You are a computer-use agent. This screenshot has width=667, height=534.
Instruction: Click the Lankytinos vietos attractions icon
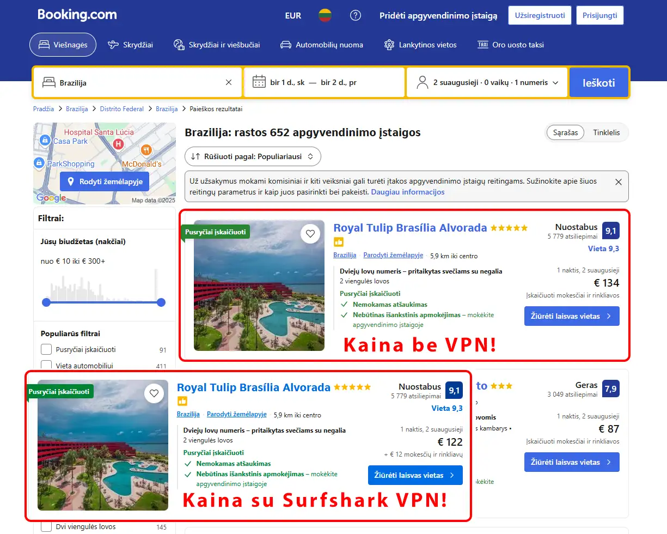point(388,45)
